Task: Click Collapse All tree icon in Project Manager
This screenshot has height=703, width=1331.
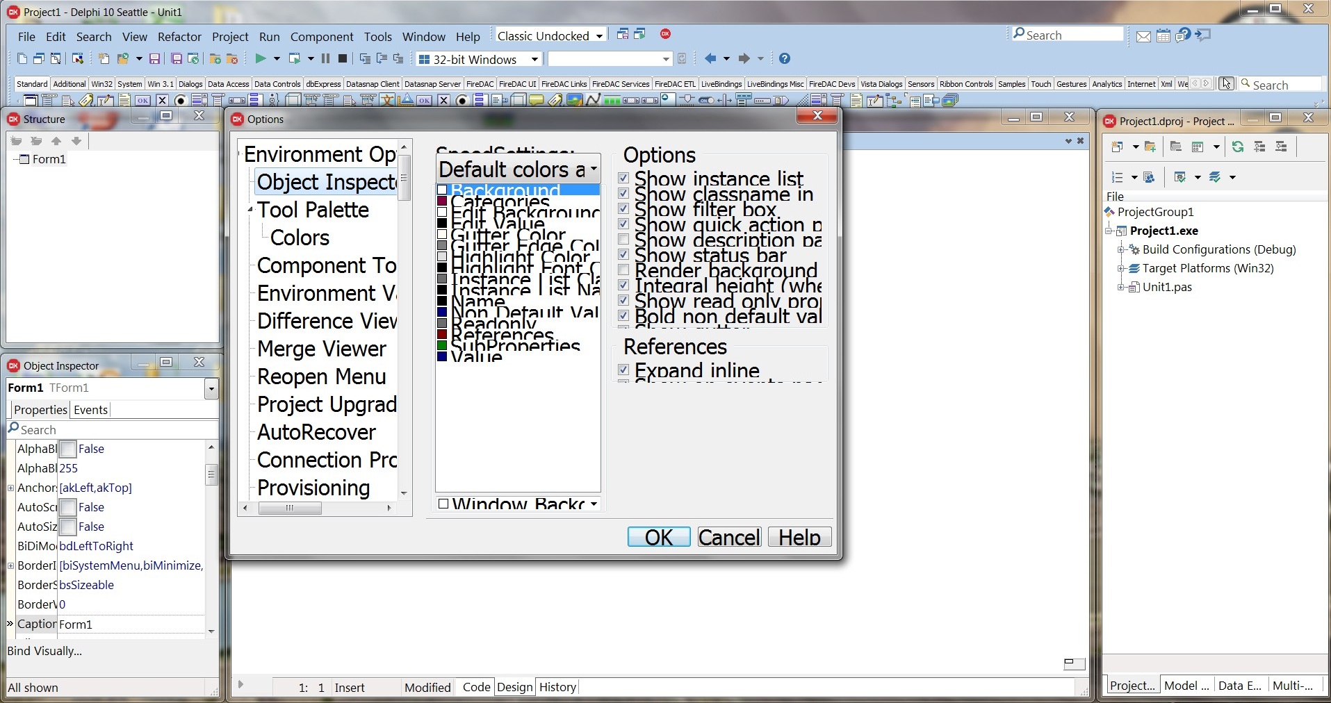Action: 1282,147
